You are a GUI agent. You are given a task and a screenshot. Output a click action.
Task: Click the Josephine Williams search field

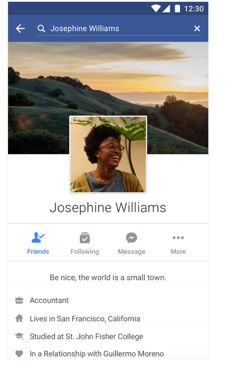[119, 28]
